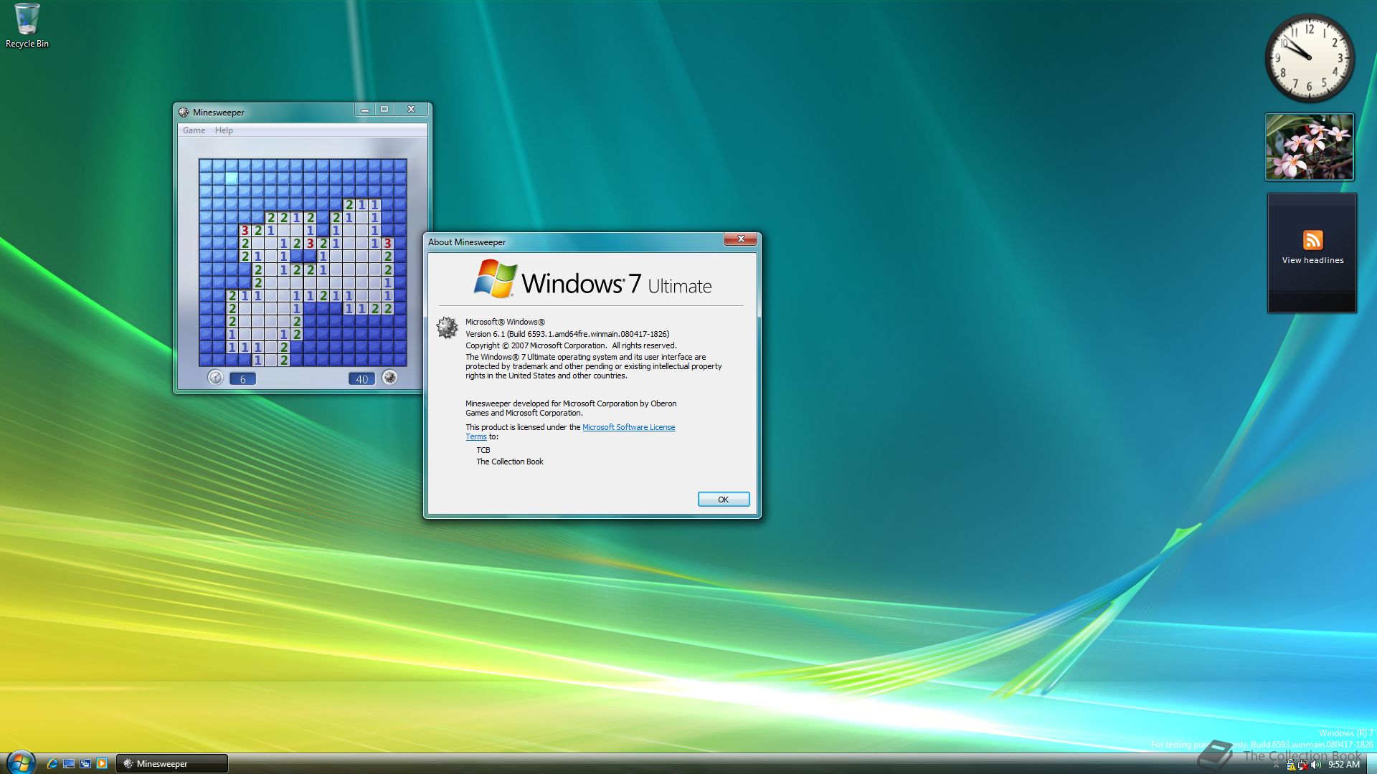Click the elapsed time counter showing 6
The height and width of the screenshot is (774, 1377).
click(242, 379)
